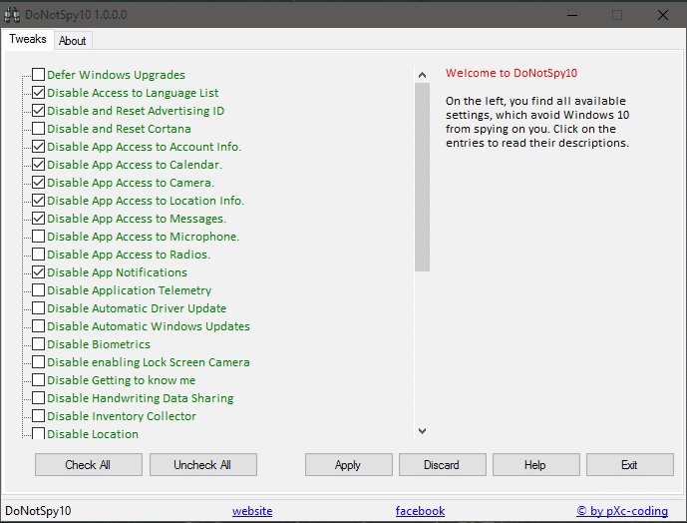Select 'Disable Biometrics' label text
Image resolution: width=687 pixels, height=523 pixels.
[99, 344]
